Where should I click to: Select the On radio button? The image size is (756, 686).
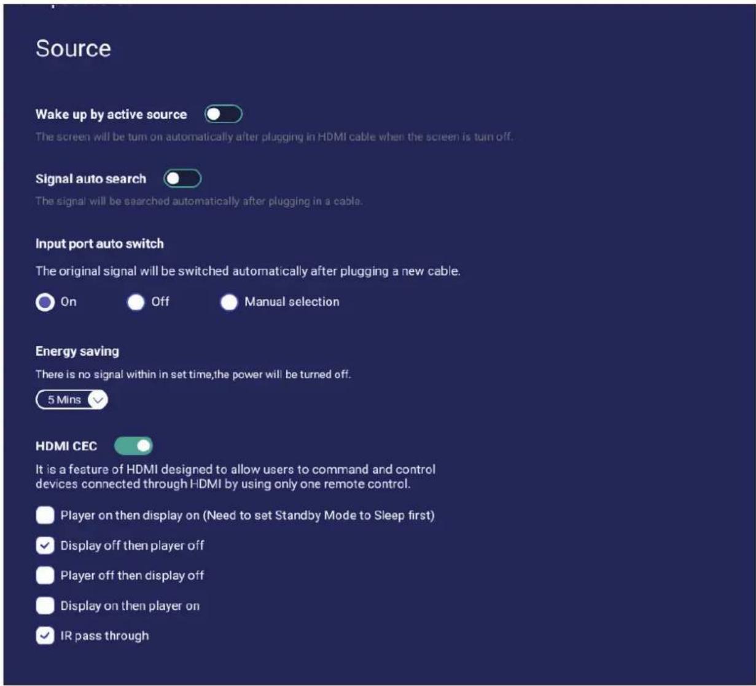[45, 302]
